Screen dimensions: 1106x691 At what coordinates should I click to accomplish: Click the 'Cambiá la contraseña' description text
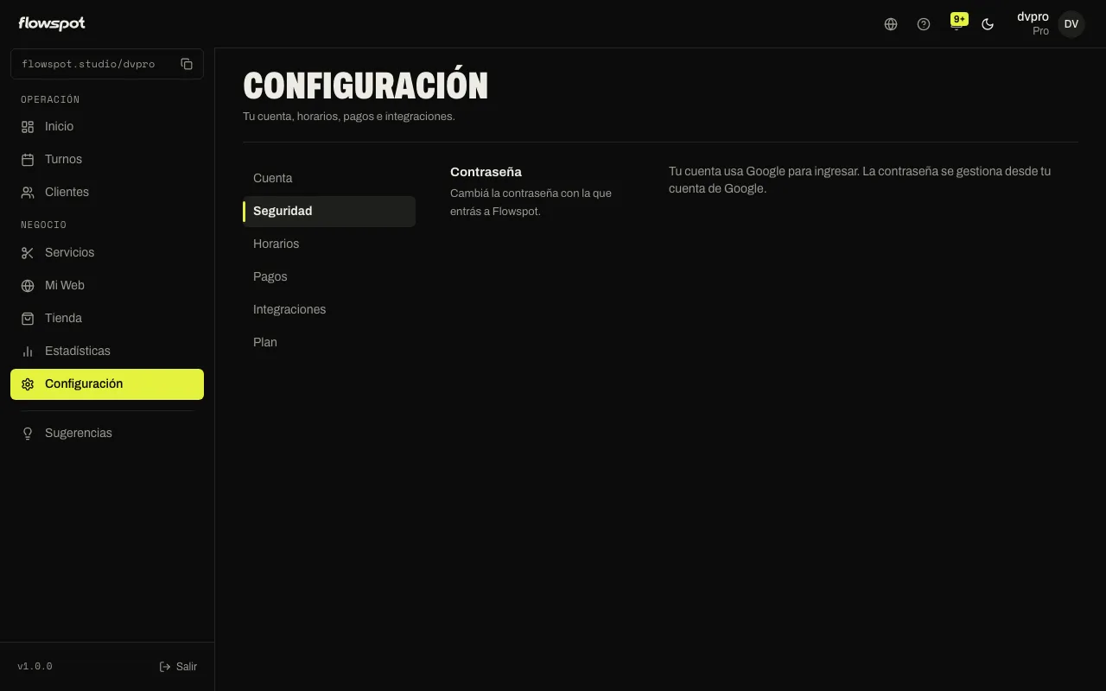531,202
